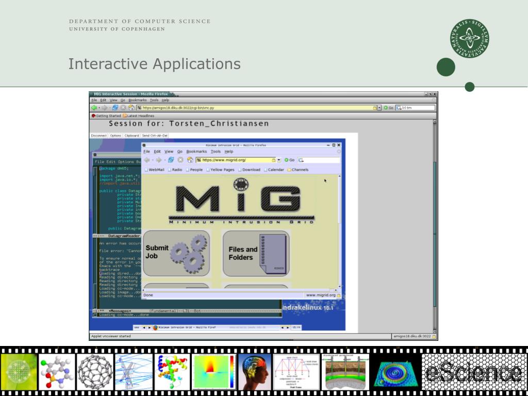Click the Clipboard button in the VNC viewer
Image resolution: width=528 pixels, height=396 pixels.
click(x=131, y=136)
